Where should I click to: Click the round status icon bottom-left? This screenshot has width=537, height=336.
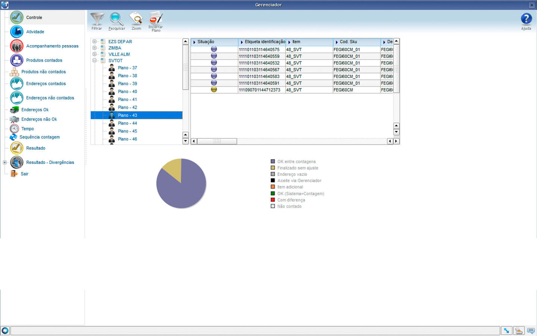coord(5,330)
